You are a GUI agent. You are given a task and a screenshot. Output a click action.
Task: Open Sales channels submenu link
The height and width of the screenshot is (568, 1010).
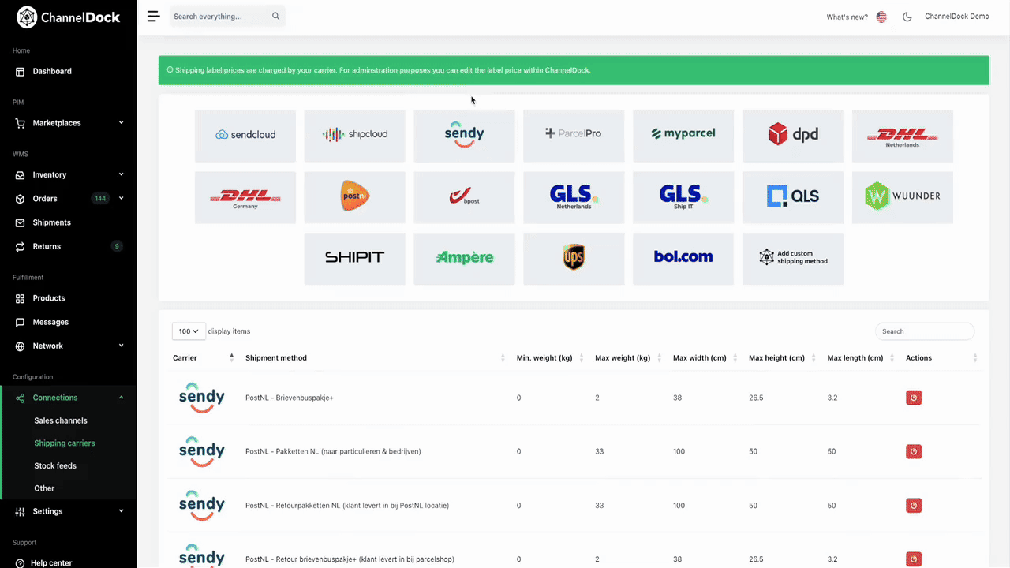(61, 420)
